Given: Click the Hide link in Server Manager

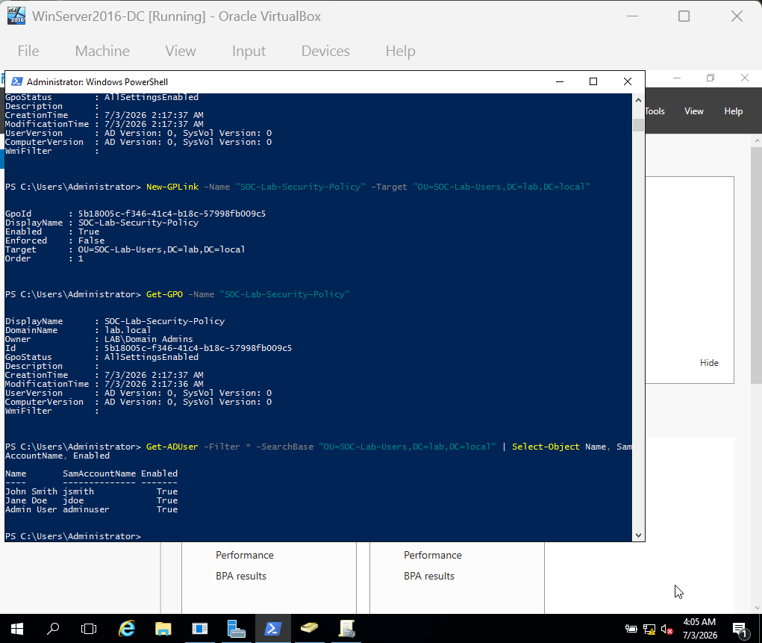Looking at the screenshot, I should [709, 363].
